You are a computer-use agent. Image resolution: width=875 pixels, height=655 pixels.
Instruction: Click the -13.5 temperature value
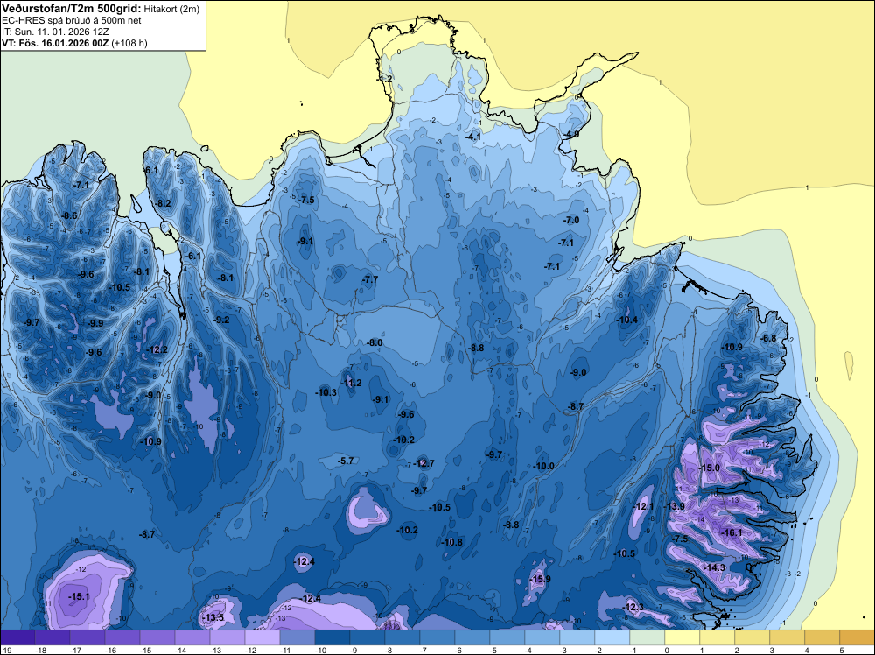(213, 617)
